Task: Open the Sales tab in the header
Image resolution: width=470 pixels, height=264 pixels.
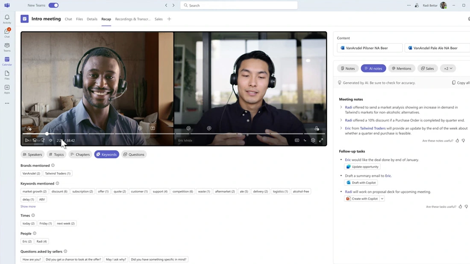Action: point(159,19)
